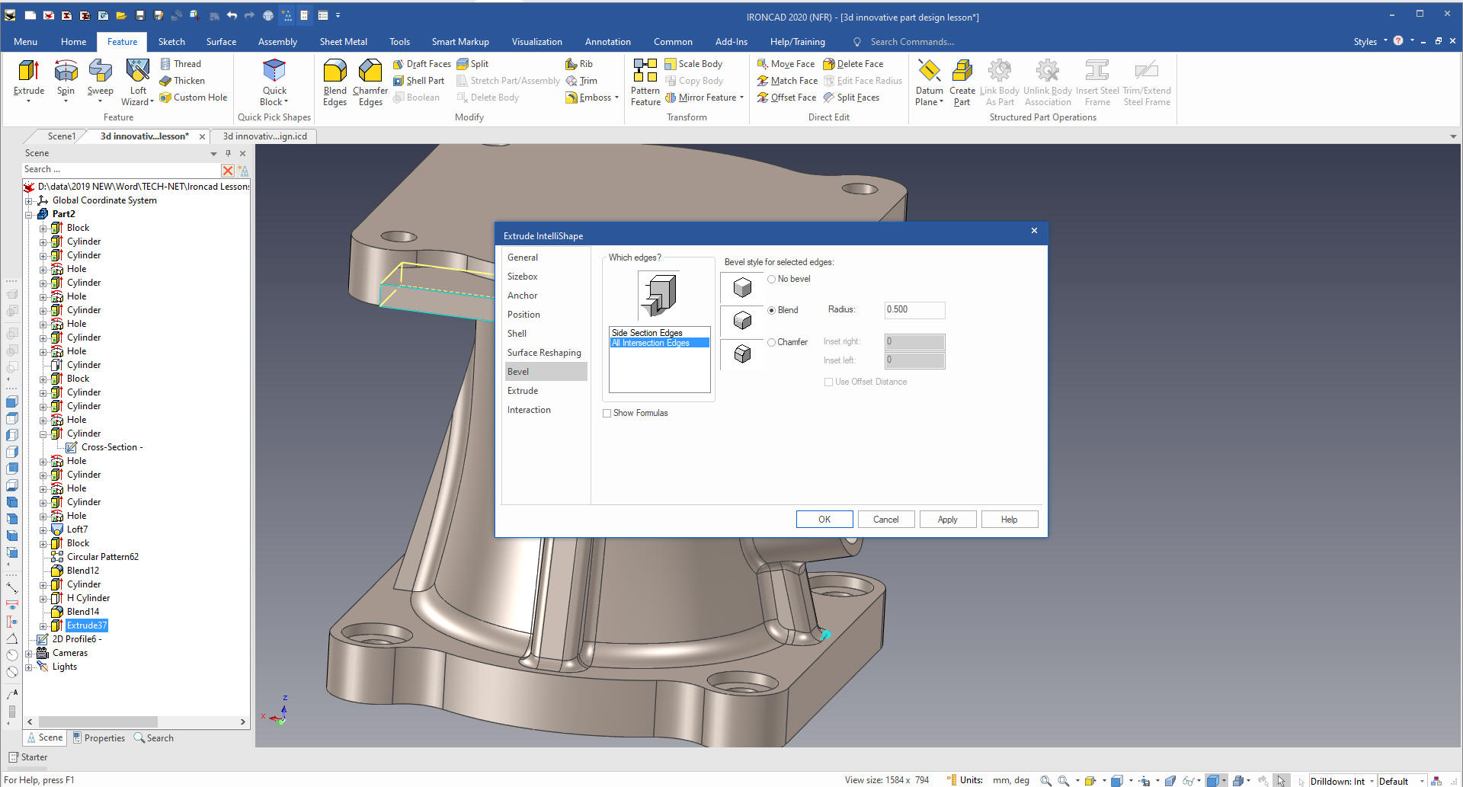The height and width of the screenshot is (787, 1463).
Task: Expand the Global Coordinate System node
Action: pyautogui.click(x=29, y=201)
